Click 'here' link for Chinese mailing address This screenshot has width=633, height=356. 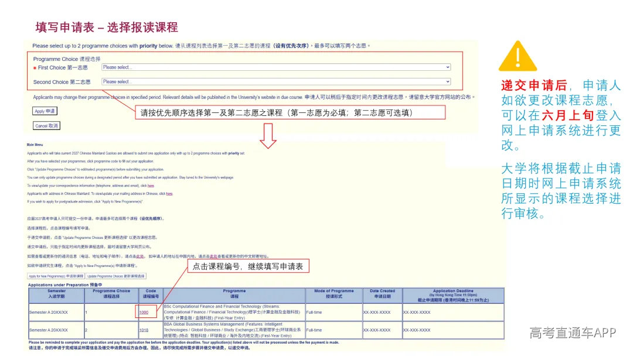pyautogui.click(x=169, y=194)
